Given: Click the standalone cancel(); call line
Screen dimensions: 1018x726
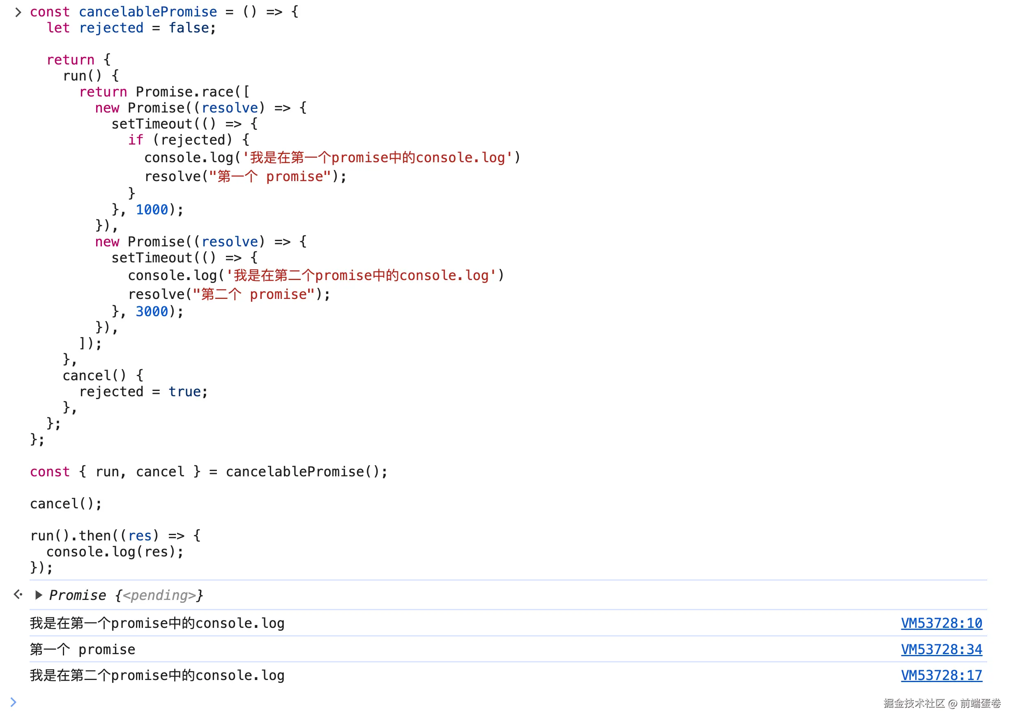Looking at the screenshot, I should [x=66, y=504].
